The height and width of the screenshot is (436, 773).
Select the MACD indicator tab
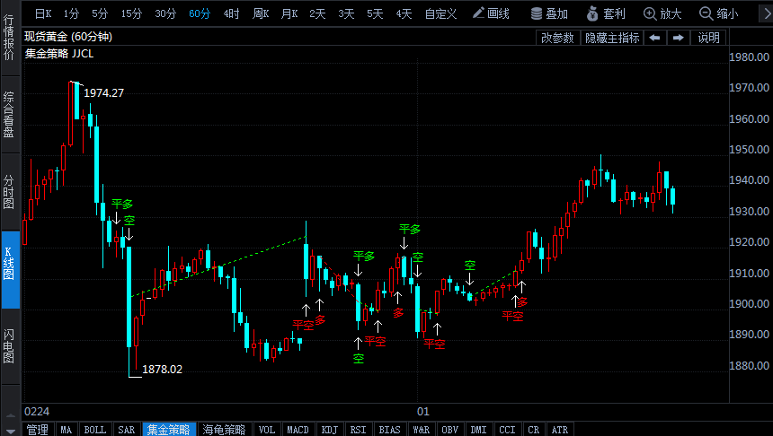point(298,430)
